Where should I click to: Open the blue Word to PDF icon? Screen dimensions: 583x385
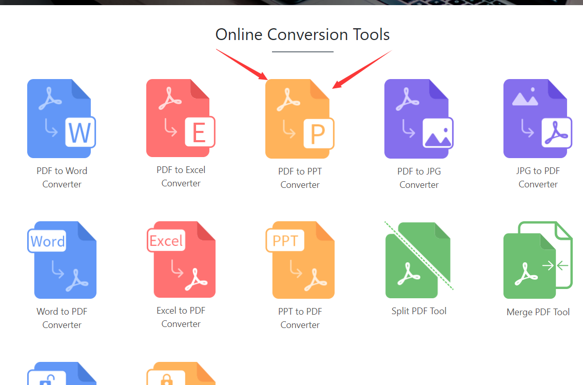[x=62, y=260]
